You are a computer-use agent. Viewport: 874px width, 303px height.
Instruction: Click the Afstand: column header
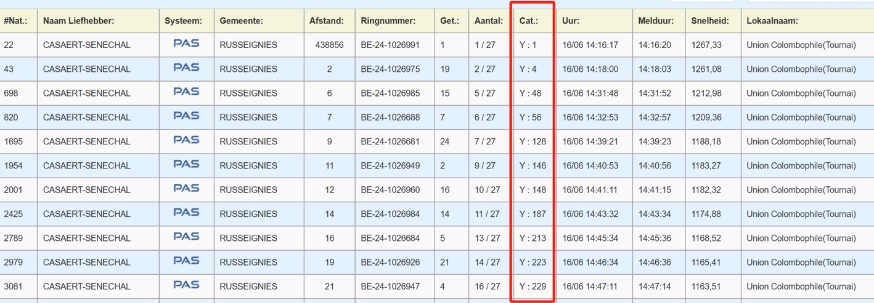click(326, 21)
